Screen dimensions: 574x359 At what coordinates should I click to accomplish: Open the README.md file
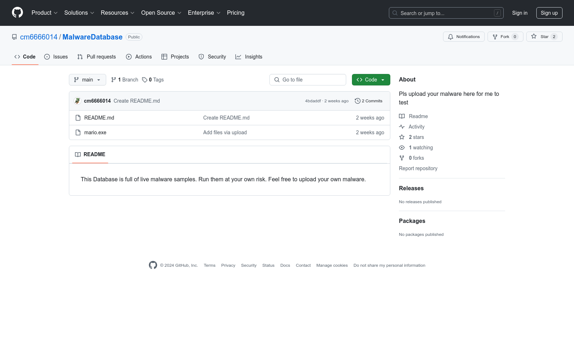[99, 118]
